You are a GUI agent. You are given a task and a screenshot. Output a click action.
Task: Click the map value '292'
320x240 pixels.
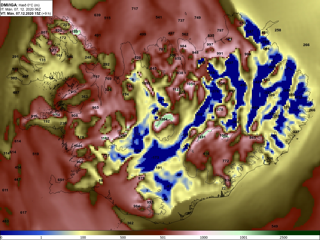click(x=106, y=65)
